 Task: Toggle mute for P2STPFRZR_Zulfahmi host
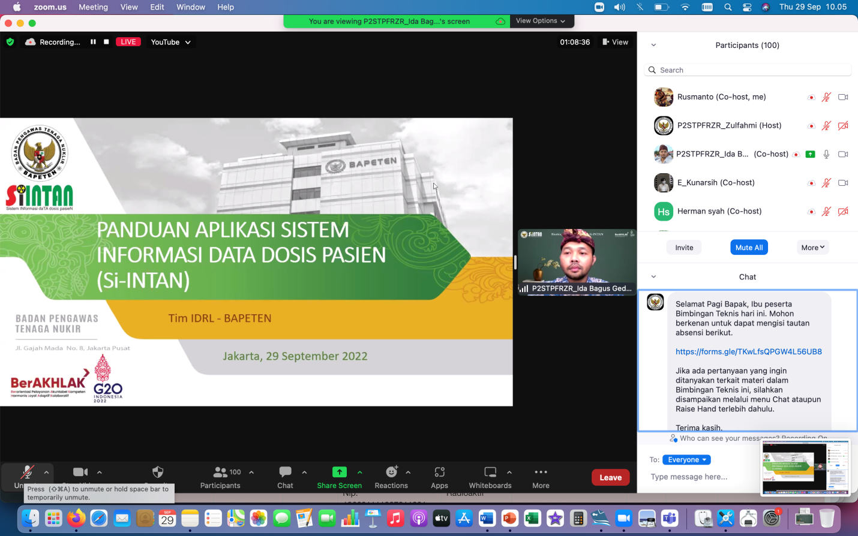click(826, 125)
